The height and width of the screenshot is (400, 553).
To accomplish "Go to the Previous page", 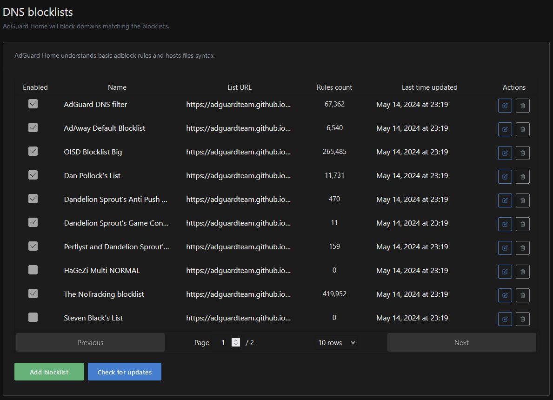I will point(90,342).
